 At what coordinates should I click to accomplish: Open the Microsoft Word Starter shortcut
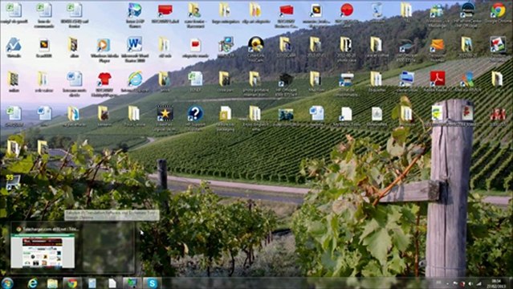(134, 44)
